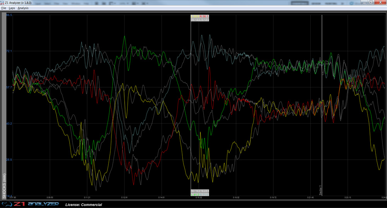Click the SHOCKS (mm) axis label

tap(4, 186)
